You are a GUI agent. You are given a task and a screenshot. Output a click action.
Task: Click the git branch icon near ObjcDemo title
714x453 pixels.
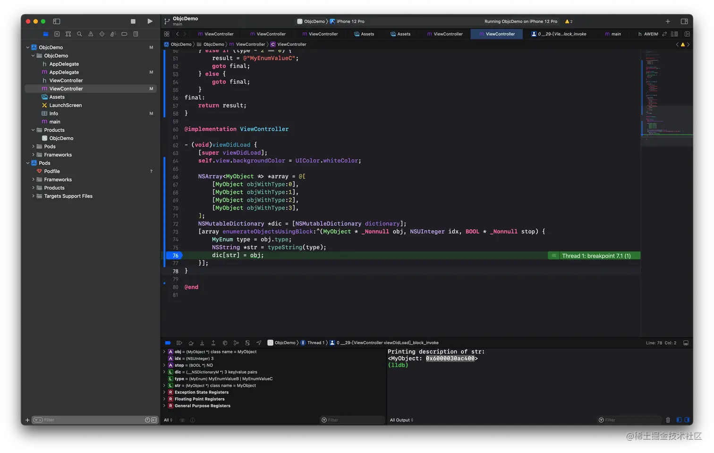coord(167,21)
